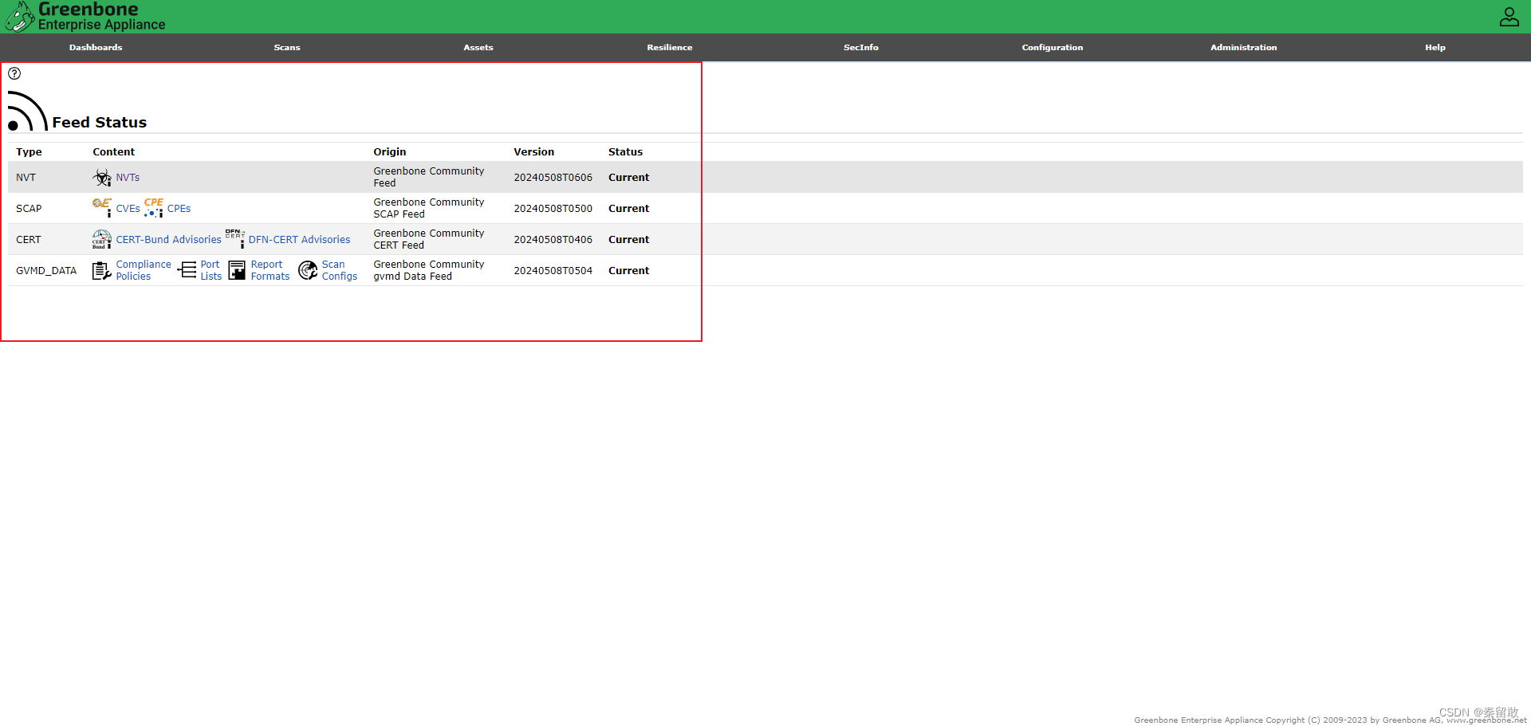Image resolution: width=1531 pixels, height=726 pixels.
Task: Open the Compliance Policies link
Action: [x=144, y=270]
